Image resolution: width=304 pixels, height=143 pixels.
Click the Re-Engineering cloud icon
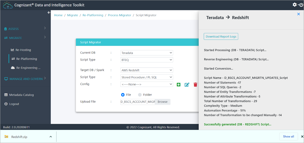[x=13, y=68]
